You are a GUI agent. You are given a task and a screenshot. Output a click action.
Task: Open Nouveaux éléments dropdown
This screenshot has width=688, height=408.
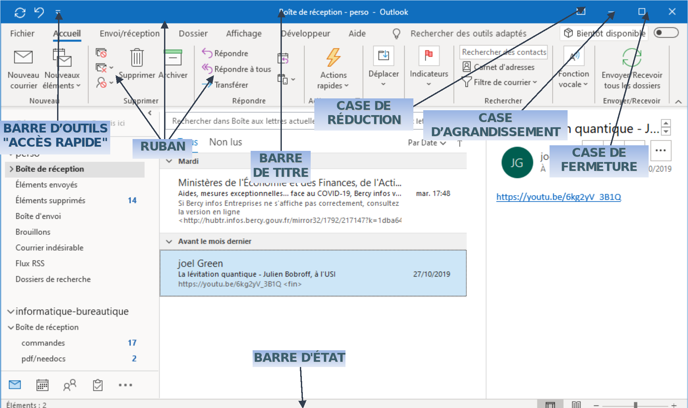click(x=62, y=69)
